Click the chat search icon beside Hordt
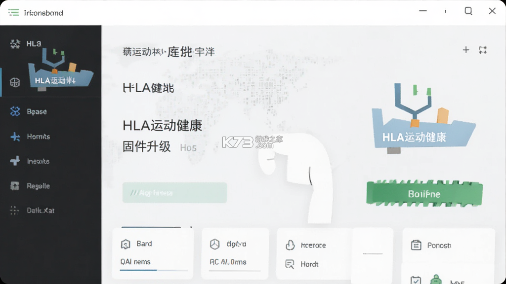Viewport: 506px width, 284px height. click(290, 264)
